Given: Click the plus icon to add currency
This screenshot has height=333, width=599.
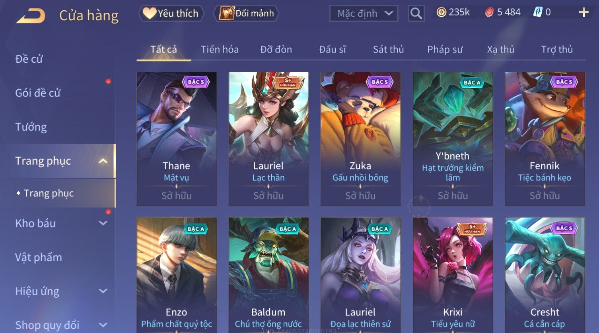Looking at the screenshot, I should (x=583, y=12).
